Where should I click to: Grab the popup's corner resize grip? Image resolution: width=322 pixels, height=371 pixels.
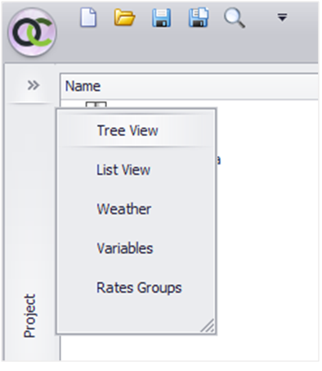tap(208, 325)
